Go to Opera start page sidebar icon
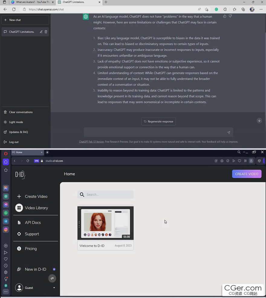 pos(6,162)
